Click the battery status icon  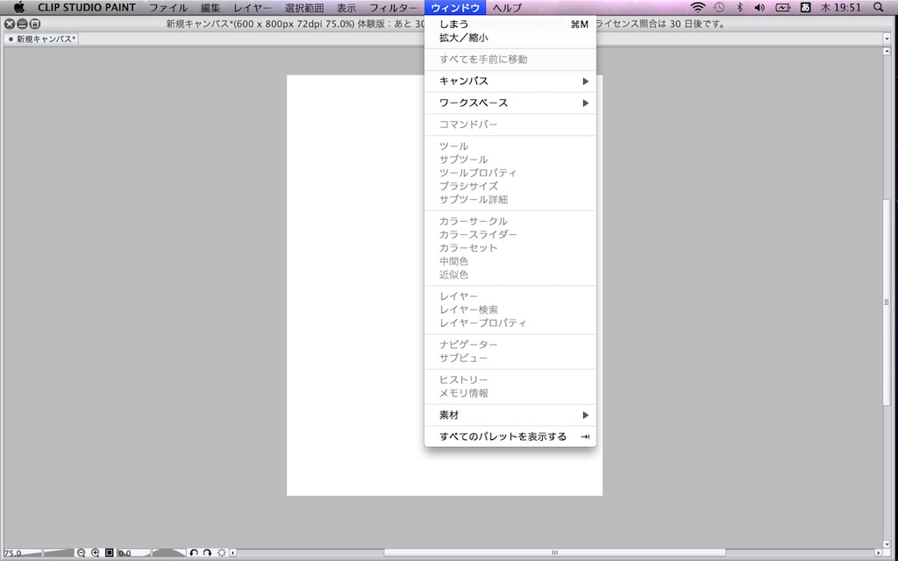pyautogui.click(x=782, y=7)
